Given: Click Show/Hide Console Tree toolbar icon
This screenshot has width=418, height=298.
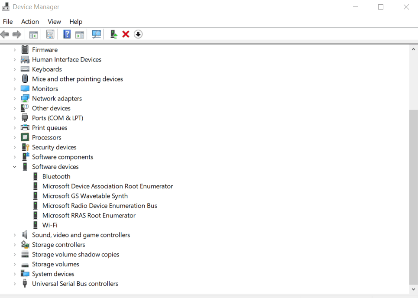Looking at the screenshot, I should 34,34.
